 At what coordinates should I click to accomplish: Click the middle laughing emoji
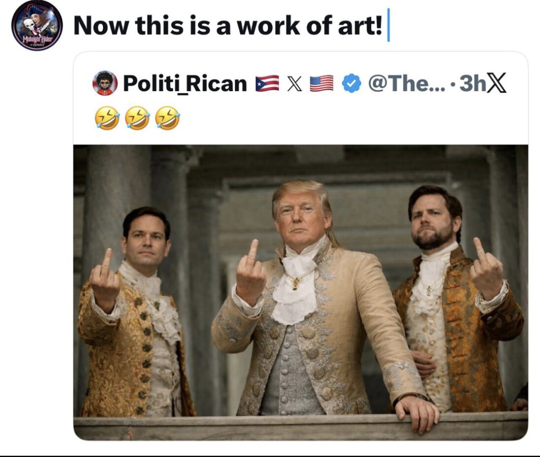point(137,119)
